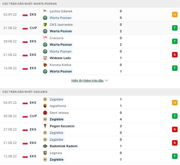180x165 pixels.
Task: Click the 'Hiển thị thêm trận đấu' link
Action: pos(87,81)
